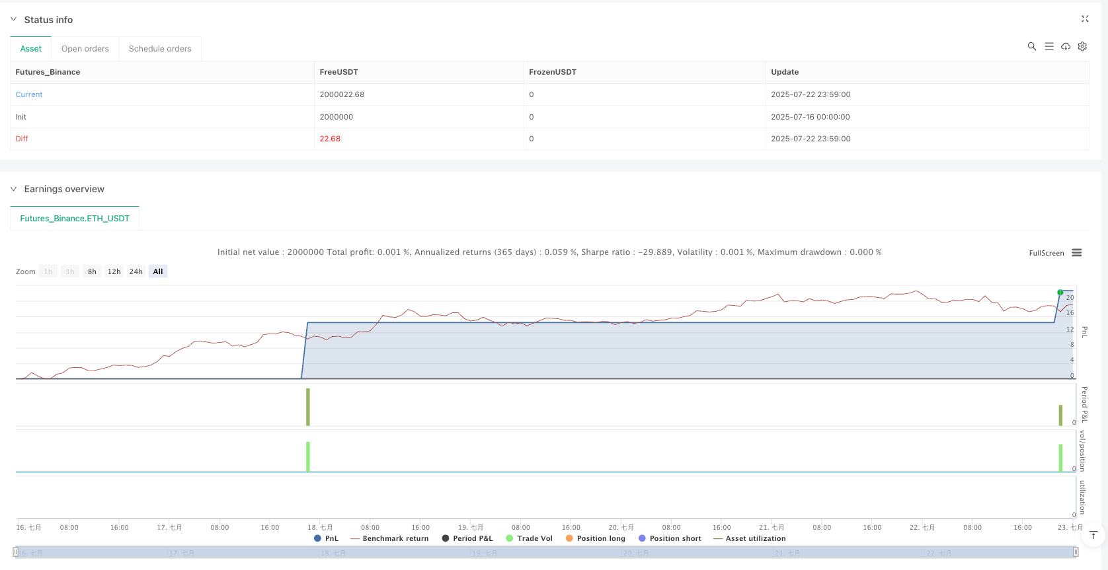This screenshot has height=570, width=1108.
Task: Toggle the Position short legend entry
Action: (669, 538)
